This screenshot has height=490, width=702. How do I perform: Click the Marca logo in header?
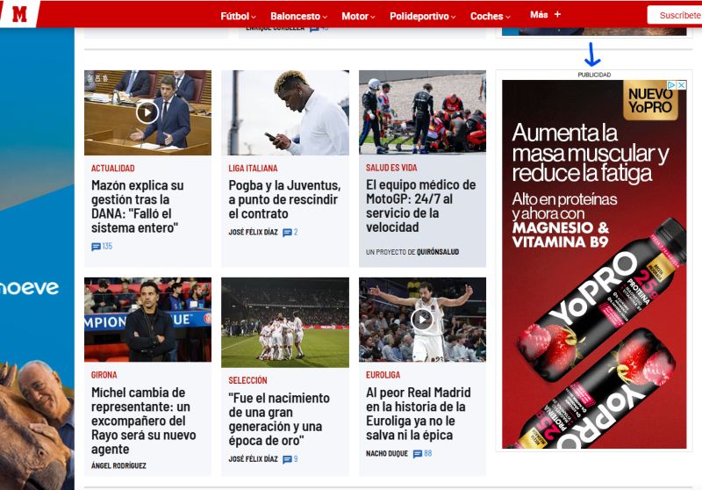coord(19,13)
